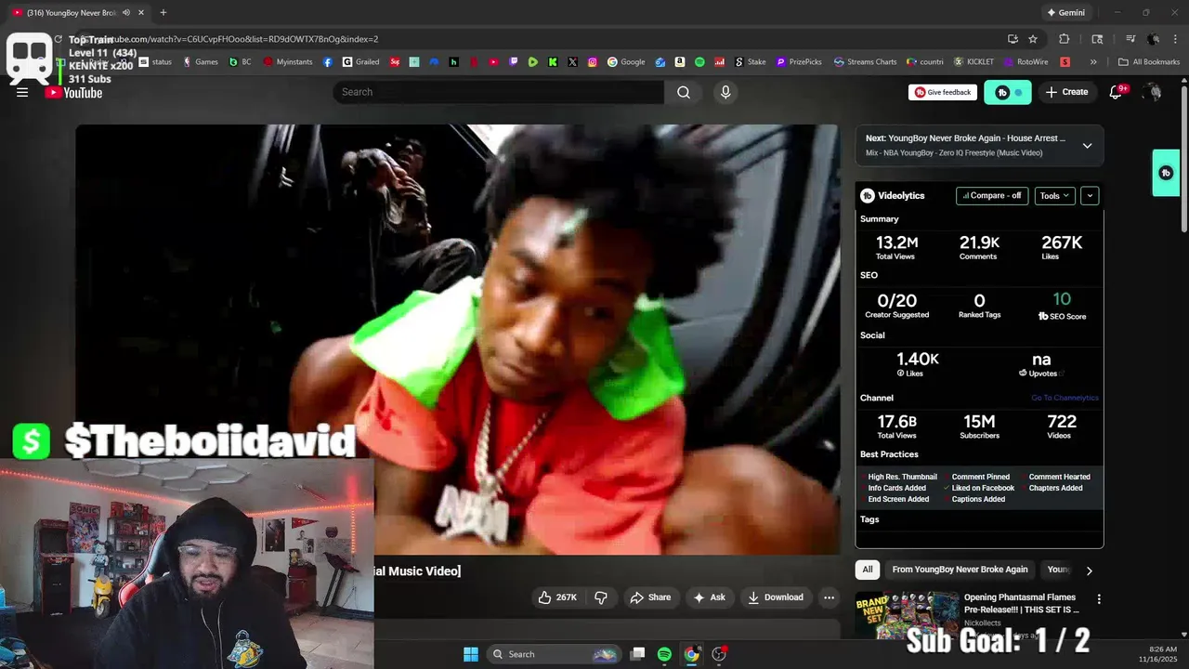Open the Grailed bookmark
The image size is (1189, 669).
pyautogui.click(x=361, y=62)
